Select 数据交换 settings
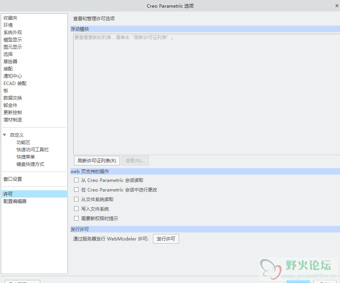The image size is (340, 283). click(13, 98)
